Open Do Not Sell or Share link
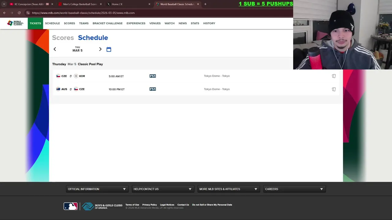Screen dimensions: 392x220 click(212, 205)
